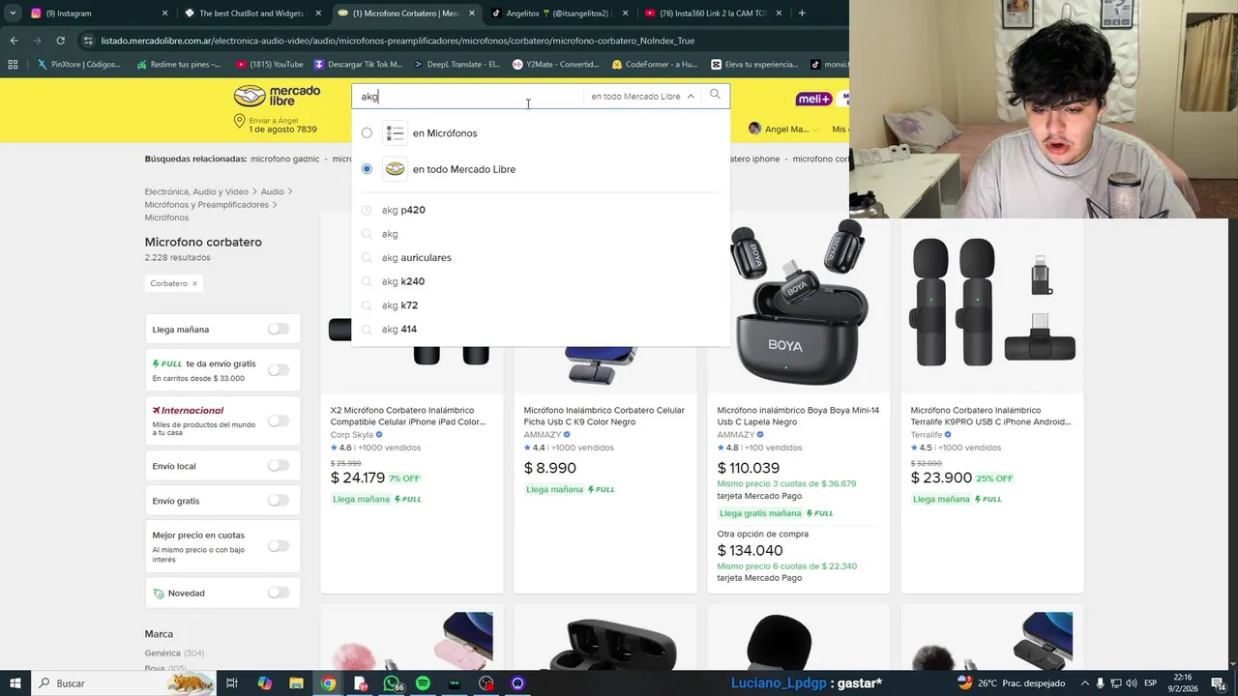Toggle FULL te da envío gratis filter
1238x696 pixels.
[279, 369]
